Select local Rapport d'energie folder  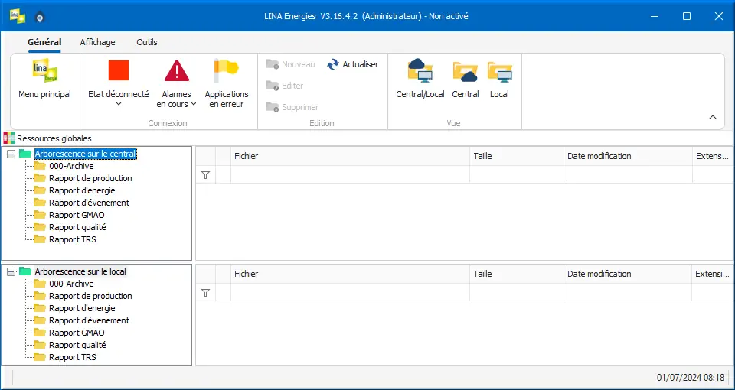[x=82, y=308]
